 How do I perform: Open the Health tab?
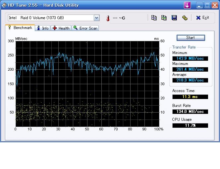click(61, 28)
